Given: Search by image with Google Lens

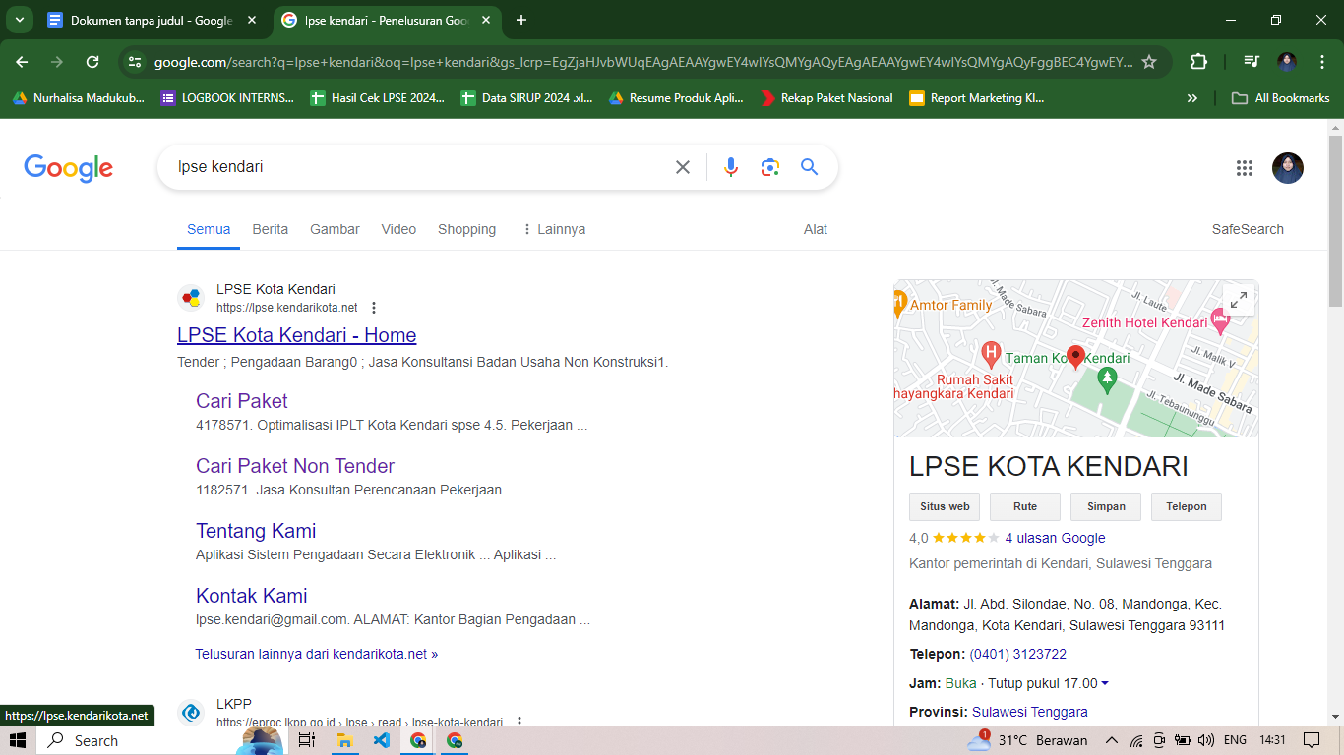Looking at the screenshot, I should (770, 167).
